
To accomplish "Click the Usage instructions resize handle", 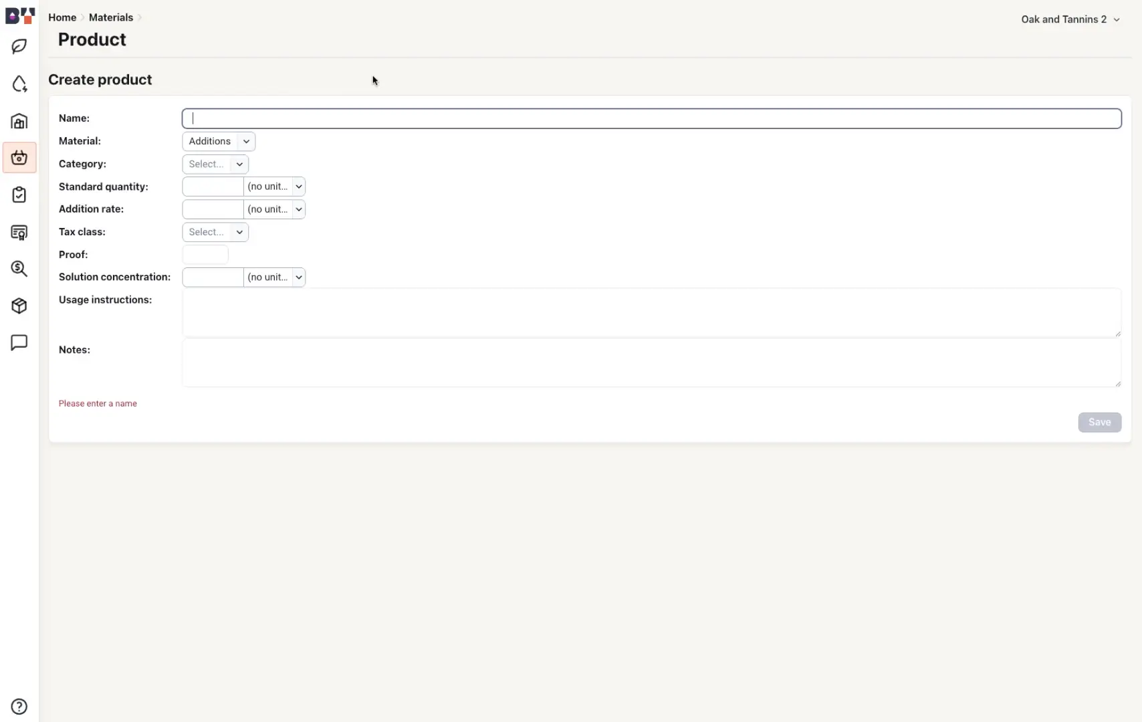I will pyautogui.click(x=1117, y=333).
